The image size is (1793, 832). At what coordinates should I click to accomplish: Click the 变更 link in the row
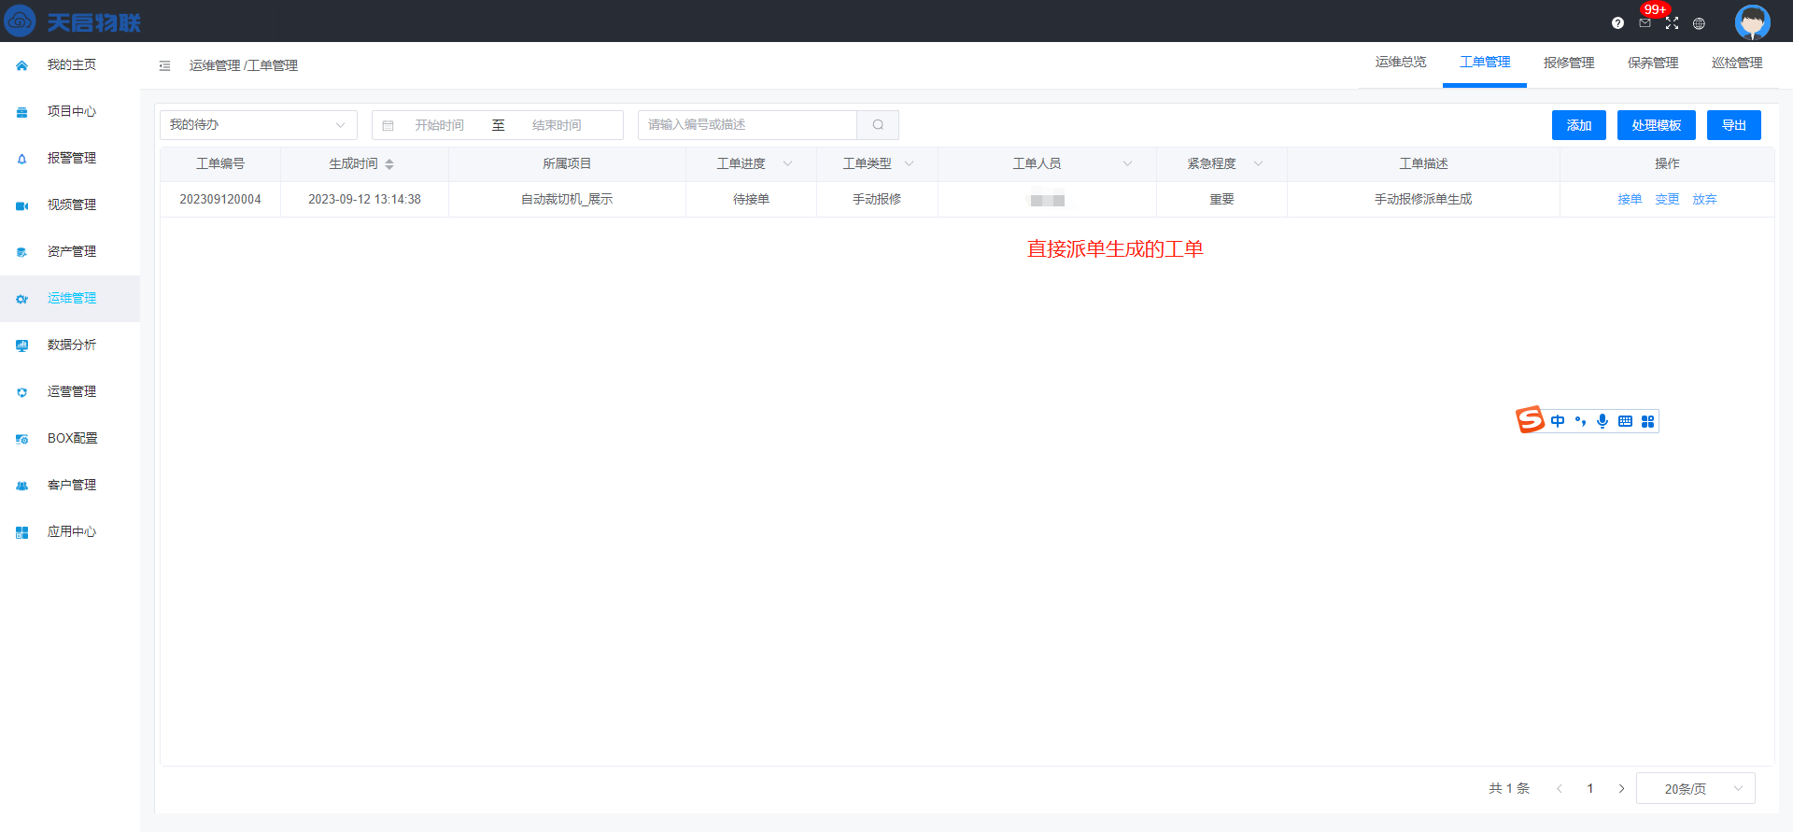click(x=1667, y=200)
